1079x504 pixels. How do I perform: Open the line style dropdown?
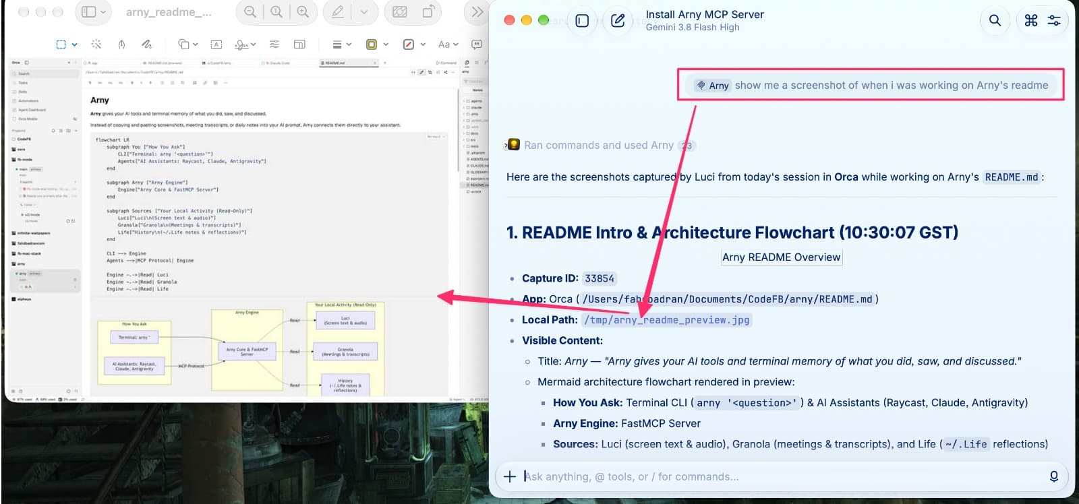[x=342, y=44]
